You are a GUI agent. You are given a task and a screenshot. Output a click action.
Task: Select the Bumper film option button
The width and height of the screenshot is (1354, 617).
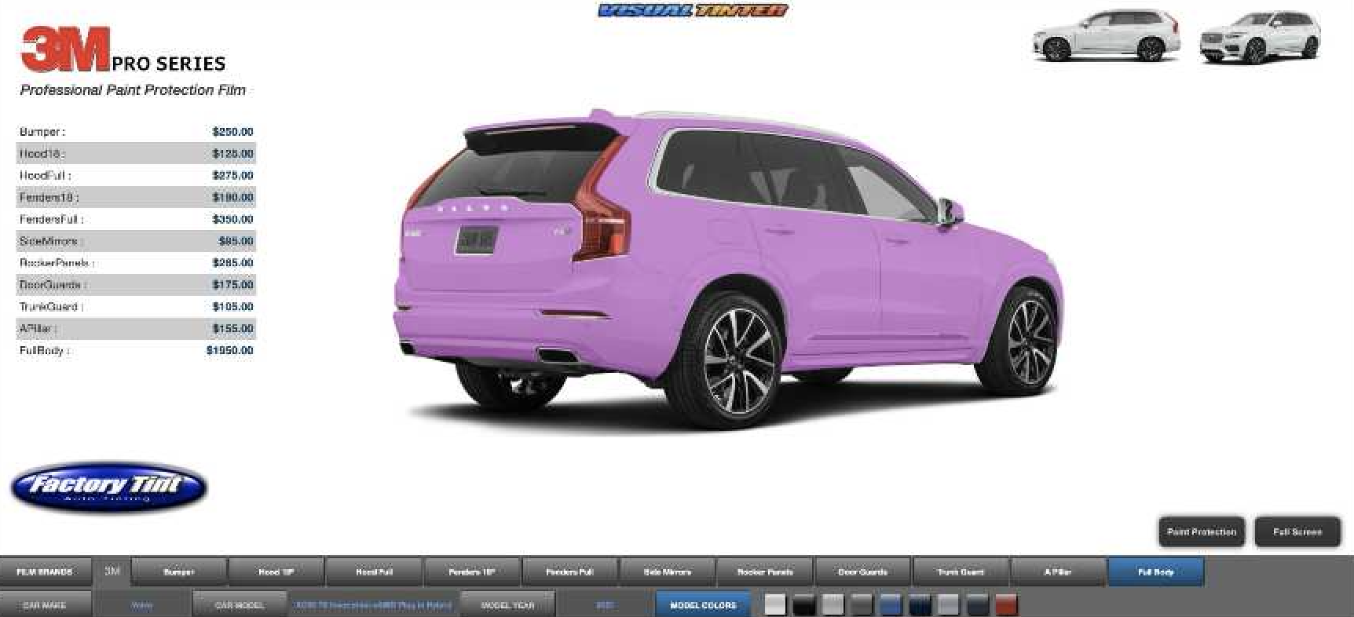[x=179, y=572]
